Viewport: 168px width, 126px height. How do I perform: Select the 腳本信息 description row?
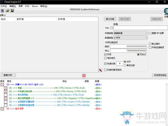(x=15, y=109)
